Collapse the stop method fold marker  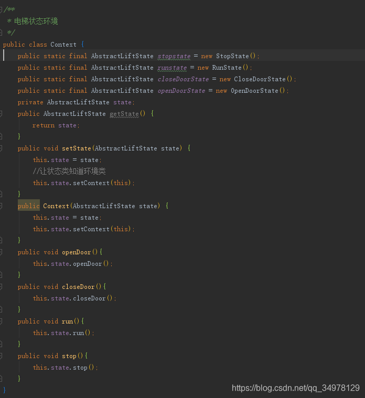[1, 356]
